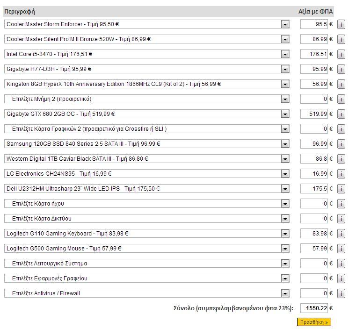Open the Επιλέξτε Μνήμη 2 dropdown
The image size is (349, 335).
147,99
